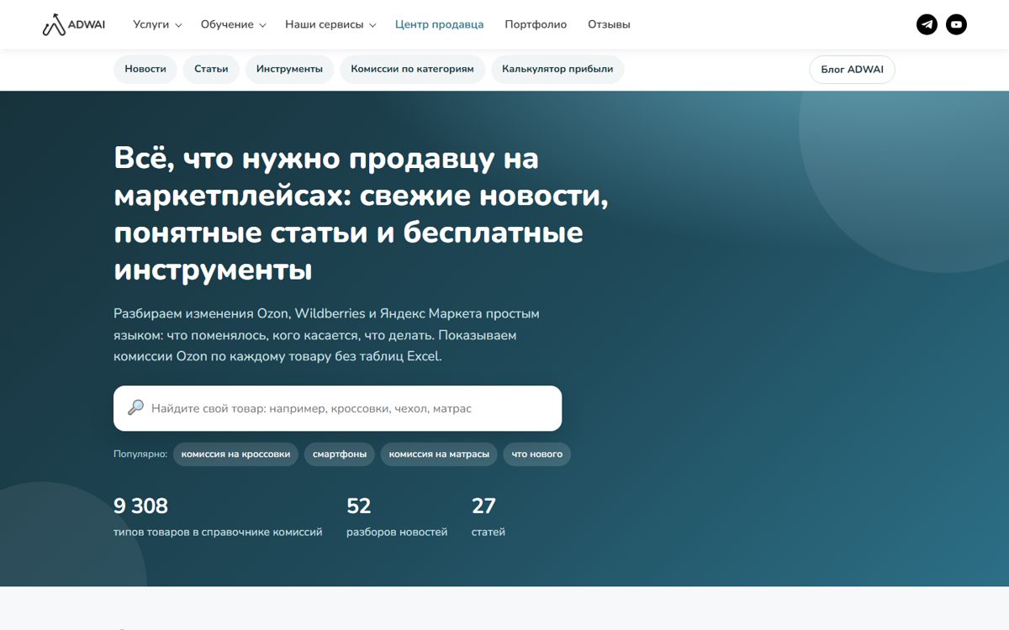Viewport: 1009px width, 630px height.
Task: Expand the Услуги dropdown menu
Action: 157,24
